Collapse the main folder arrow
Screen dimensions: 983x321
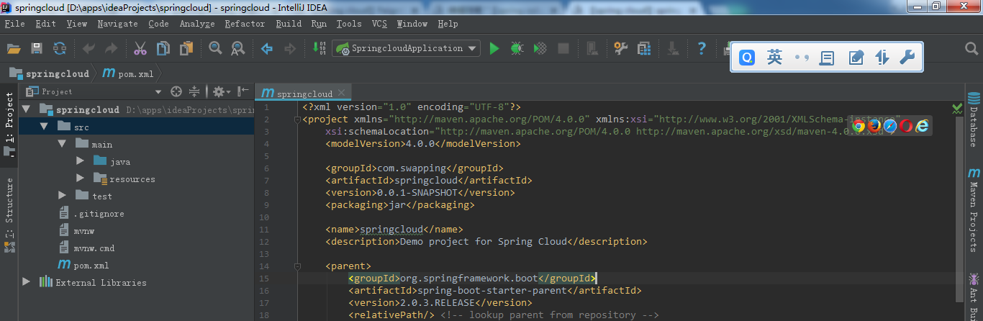click(x=62, y=144)
